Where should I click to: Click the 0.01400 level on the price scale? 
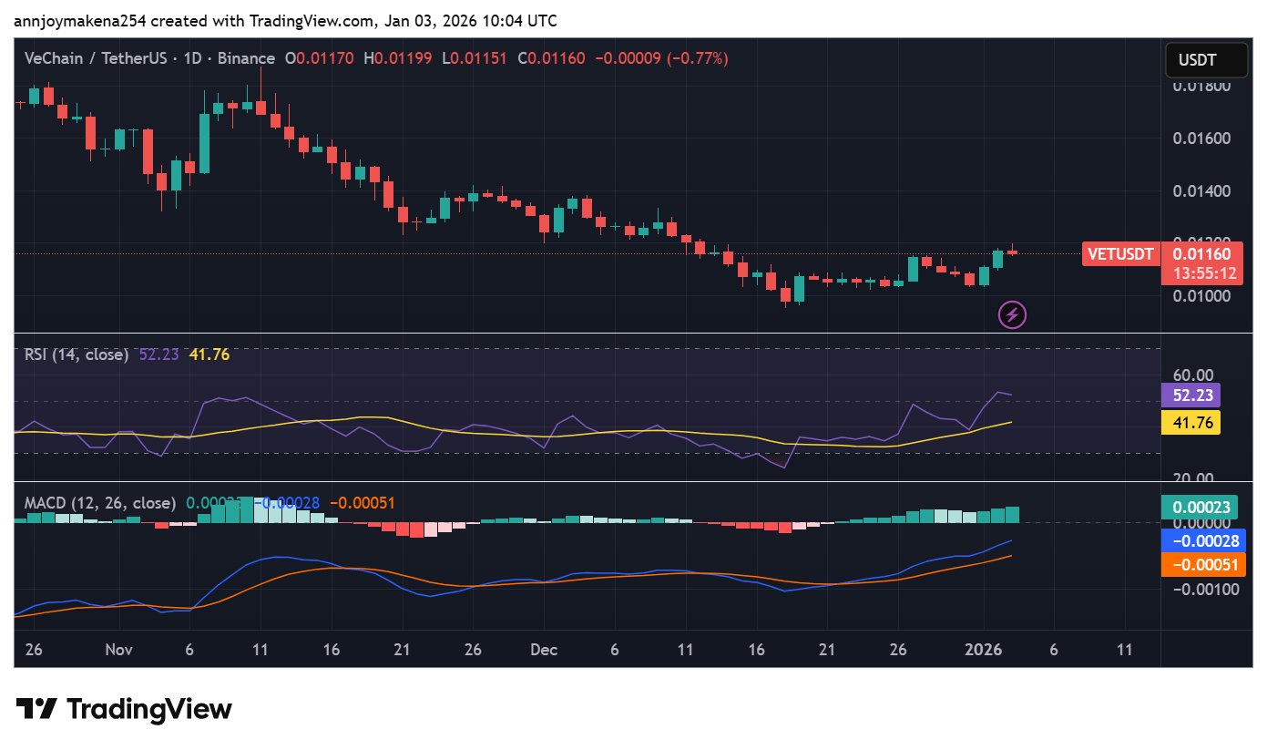pos(1200,190)
